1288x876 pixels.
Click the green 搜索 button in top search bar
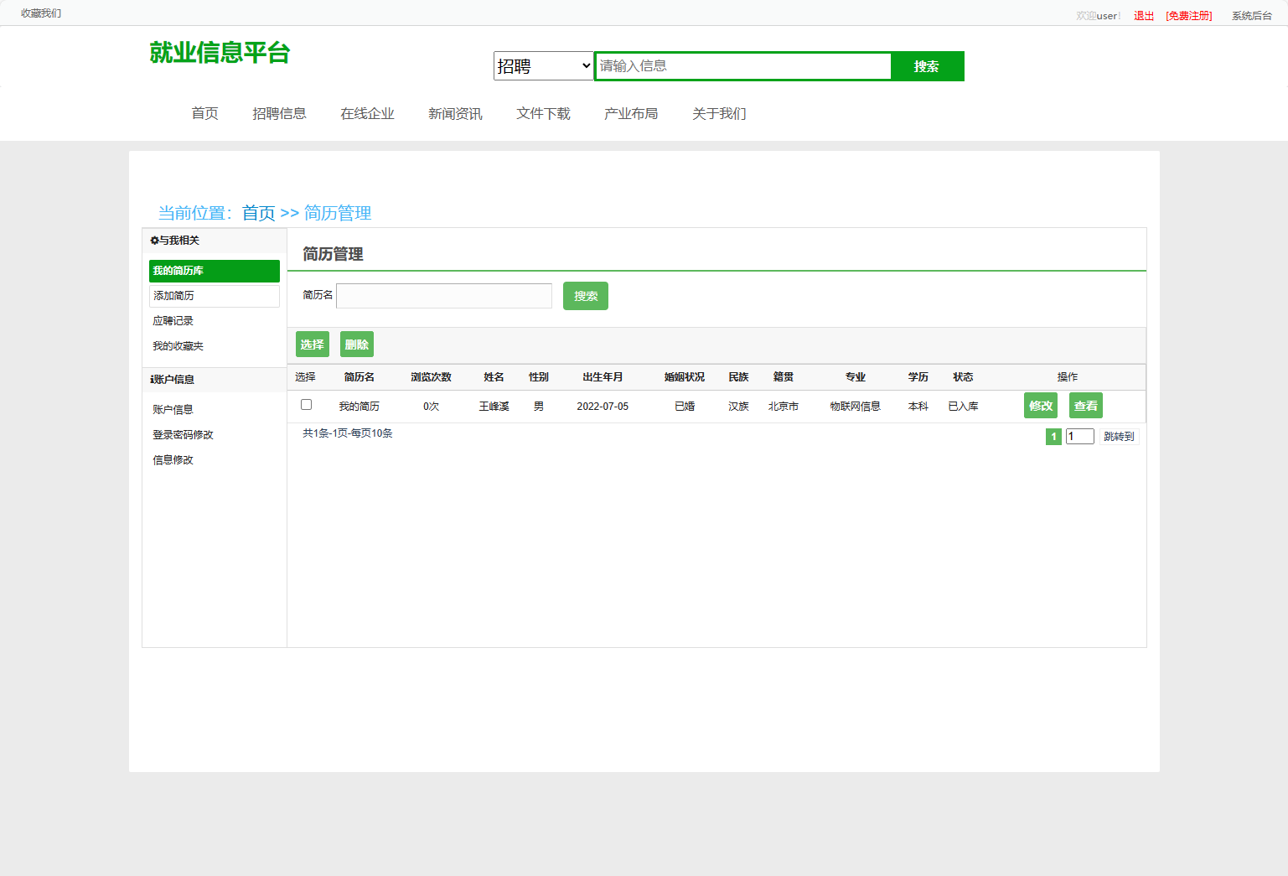[927, 65]
